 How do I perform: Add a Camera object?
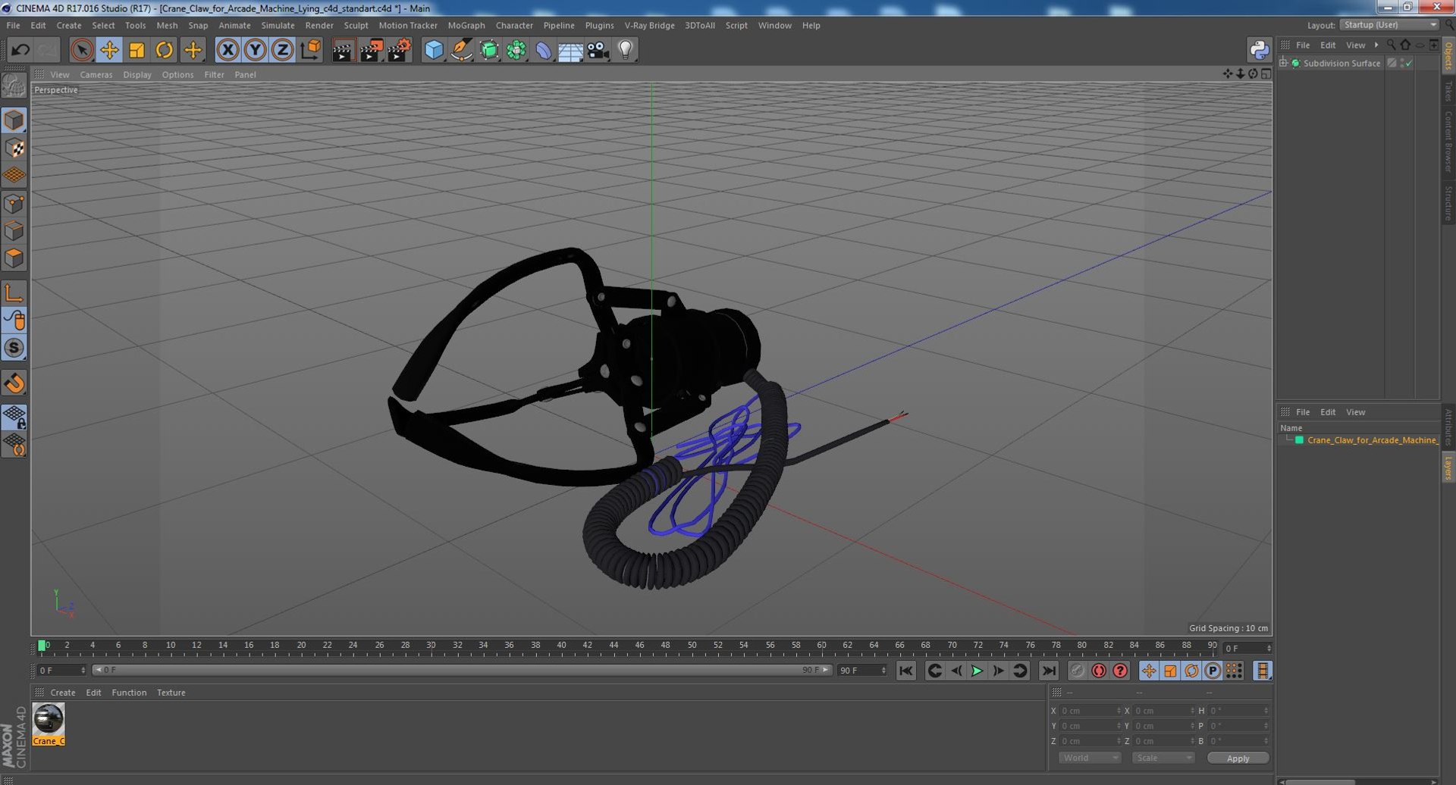(x=598, y=50)
